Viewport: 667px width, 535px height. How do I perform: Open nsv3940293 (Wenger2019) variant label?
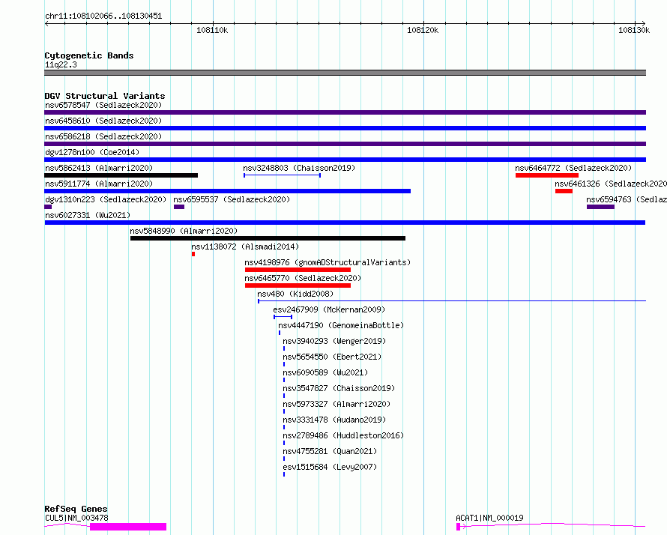(334, 341)
